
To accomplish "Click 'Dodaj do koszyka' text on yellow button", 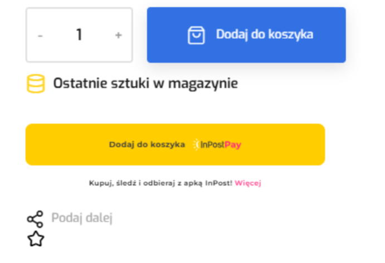I will [147, 145].
